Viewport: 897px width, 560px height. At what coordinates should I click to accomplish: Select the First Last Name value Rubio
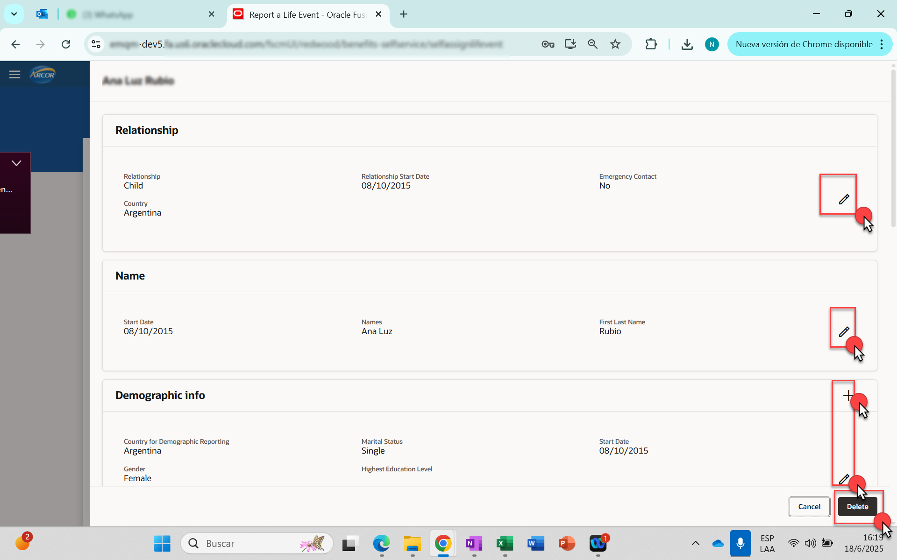[610, 331]
